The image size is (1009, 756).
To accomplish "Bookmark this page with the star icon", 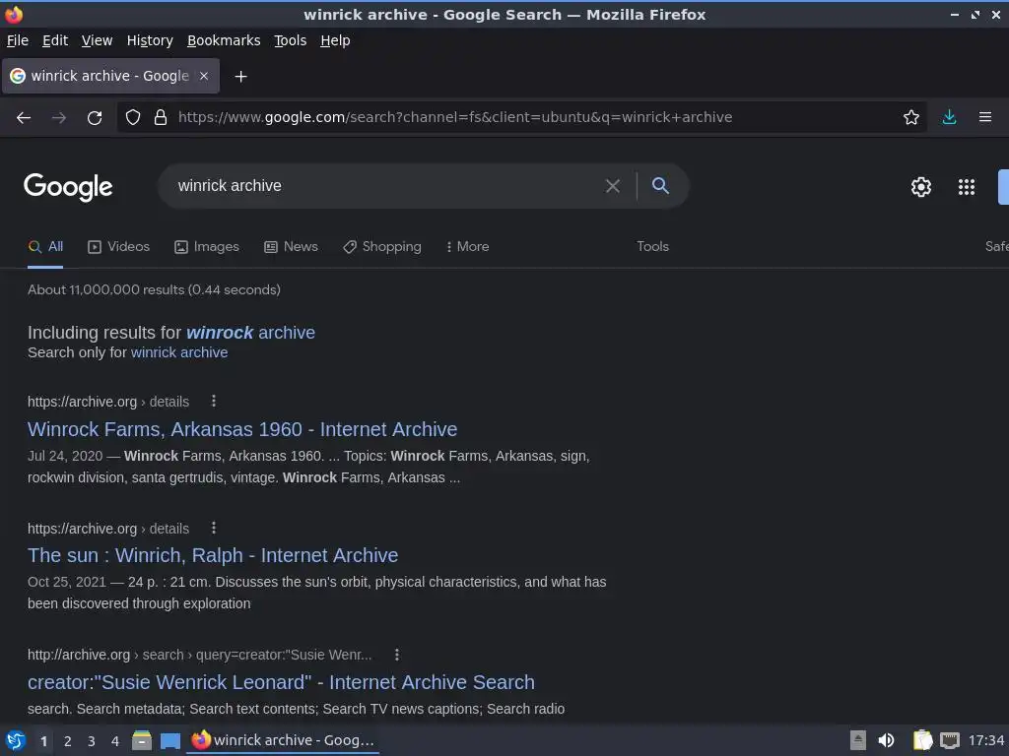I will tap(911, 118).
